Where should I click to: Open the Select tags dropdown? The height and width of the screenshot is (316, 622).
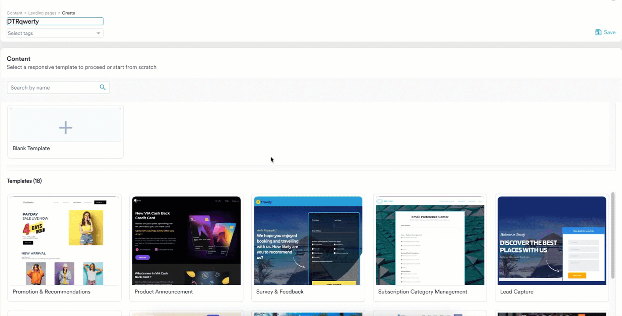55,33
